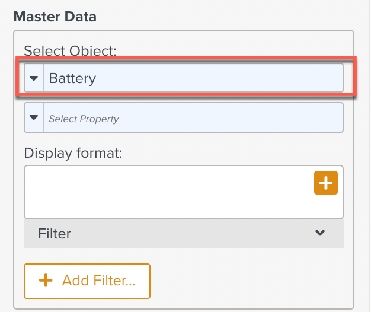Click the Master Data heading
Screen dimensions: 371x312
[55, 16]
